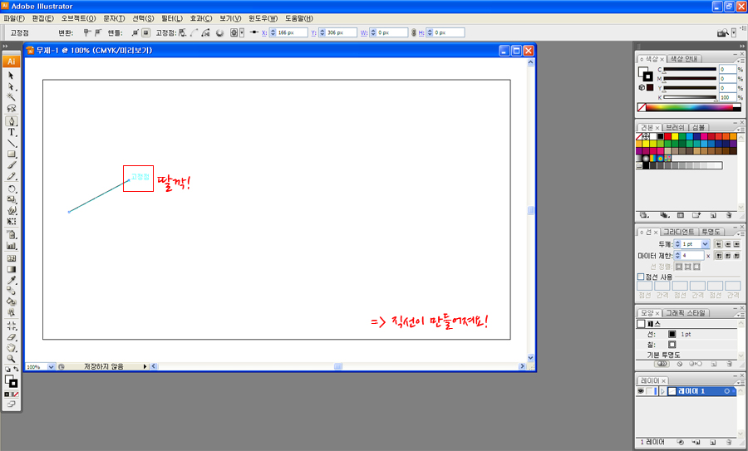Open the zoom level 100% dropdown
Viewport: 748px width, 451px height.
click(51, 367)
